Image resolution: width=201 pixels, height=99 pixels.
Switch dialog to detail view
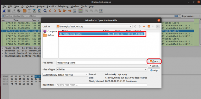(158, 26)
